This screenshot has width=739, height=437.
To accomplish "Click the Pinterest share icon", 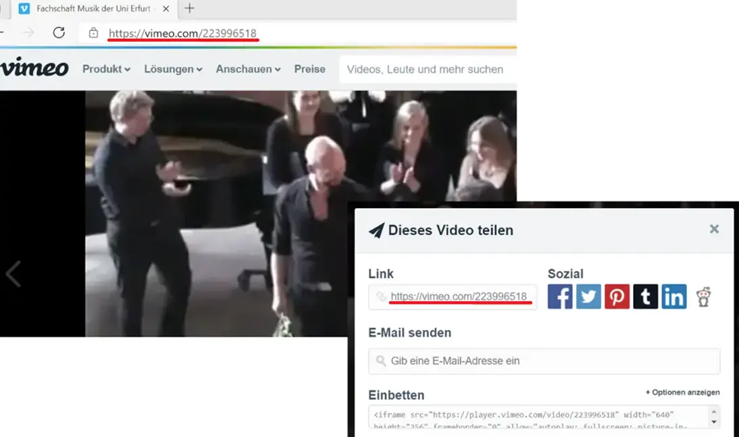I will coord(617,297).
